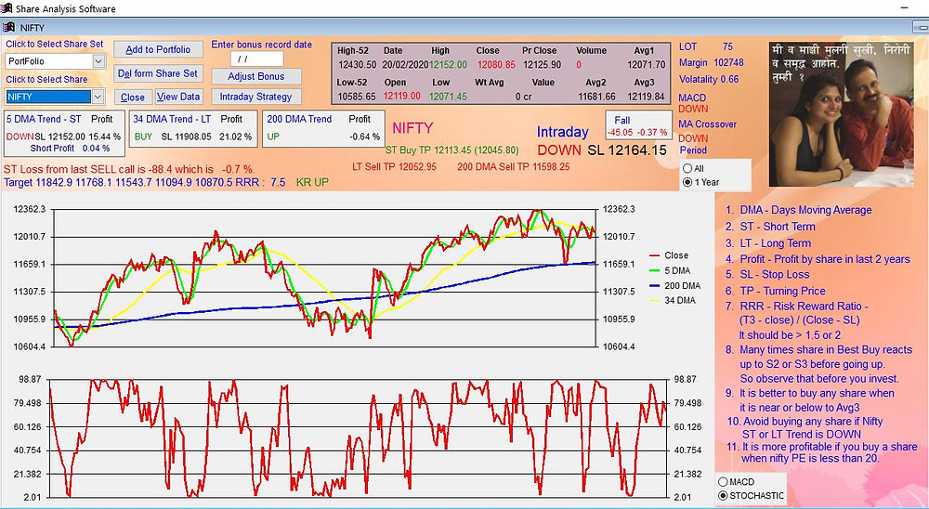Open View Data

pyautogui.click(x=178, y=97)
